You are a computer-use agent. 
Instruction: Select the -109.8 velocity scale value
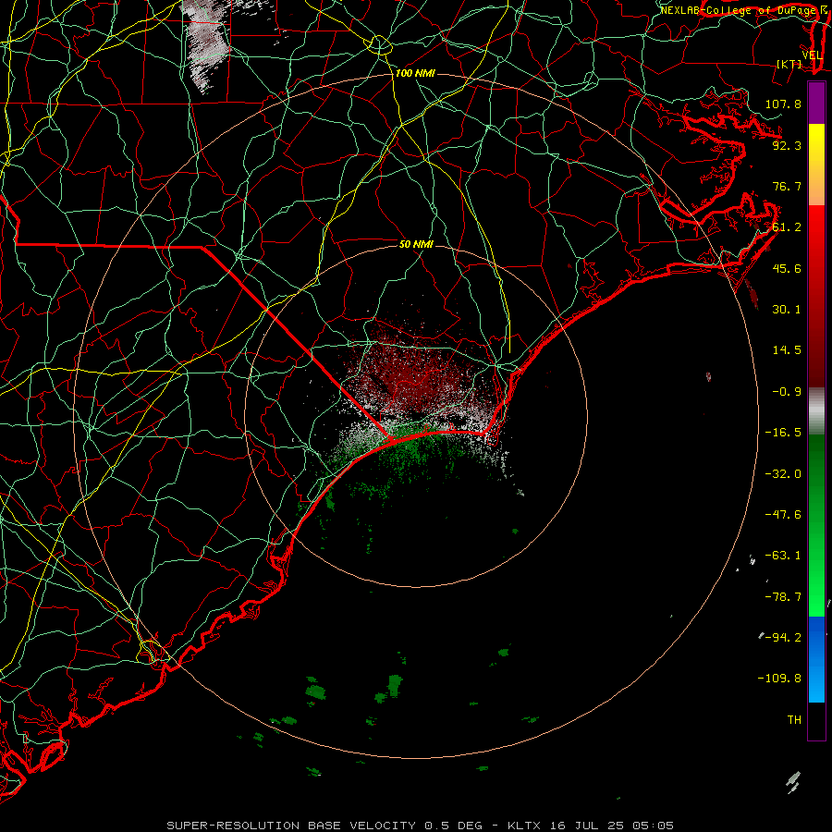(779, 679)
